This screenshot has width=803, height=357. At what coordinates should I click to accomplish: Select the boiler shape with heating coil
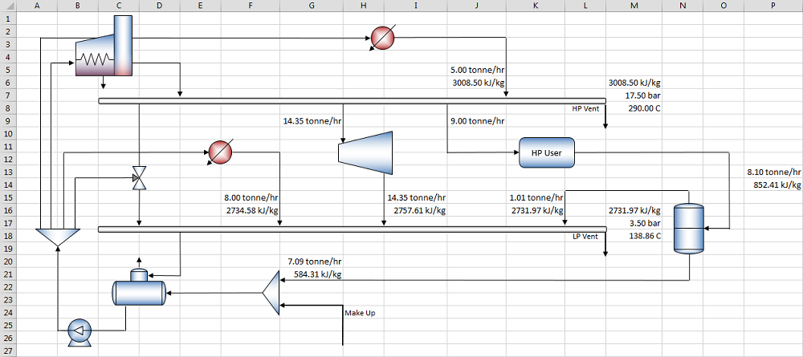point(104,46)
